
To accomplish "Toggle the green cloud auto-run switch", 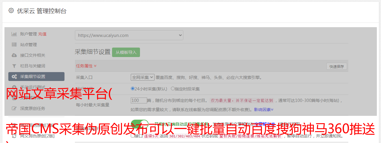I will 140,124.
